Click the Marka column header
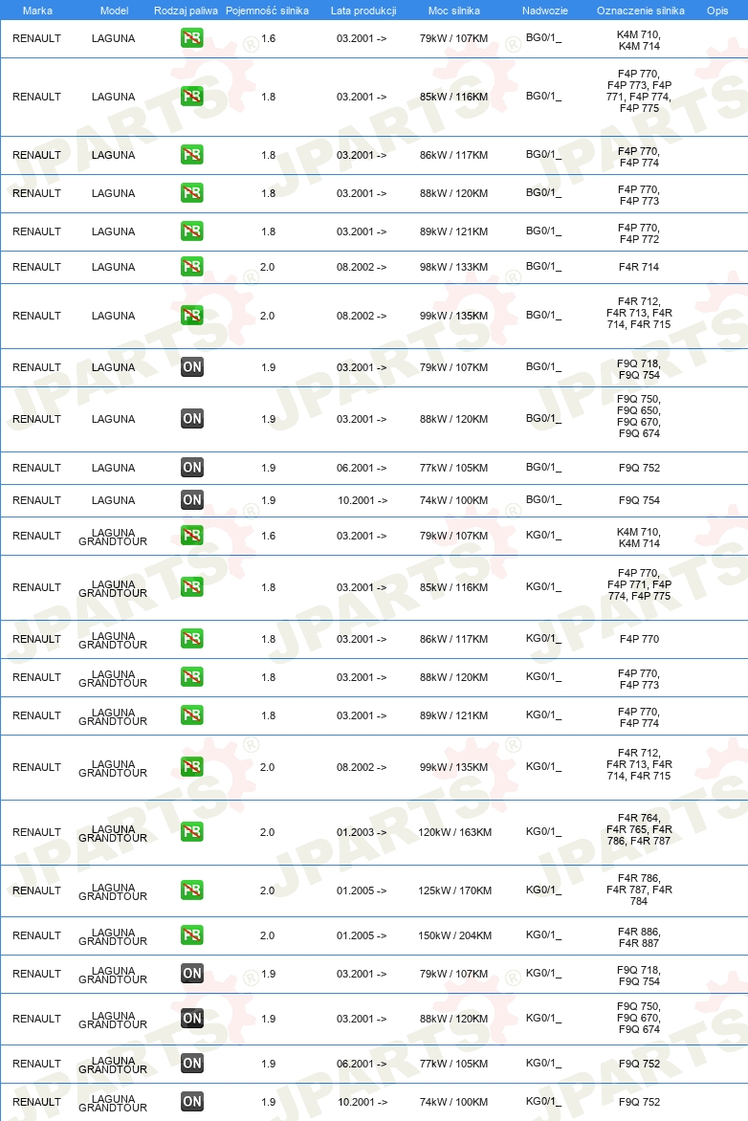748x1121 pixels. point(37,11)
